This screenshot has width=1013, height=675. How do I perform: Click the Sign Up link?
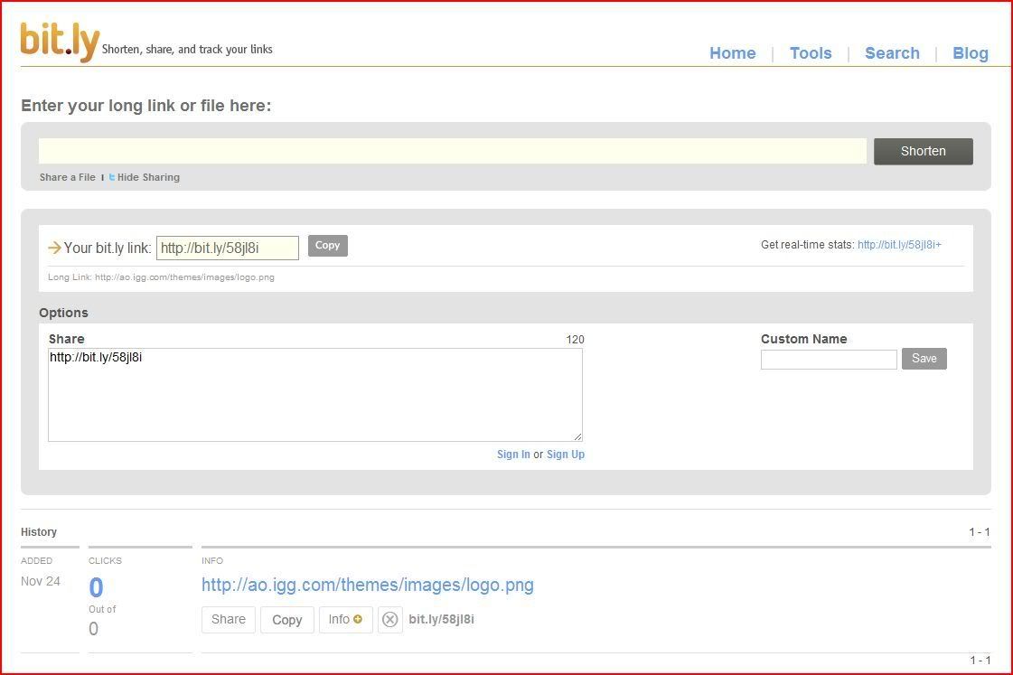tap(566, 455)
